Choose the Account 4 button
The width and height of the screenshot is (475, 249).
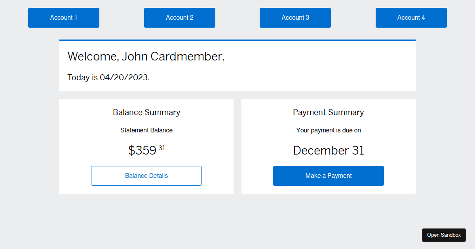pos(411,18)
